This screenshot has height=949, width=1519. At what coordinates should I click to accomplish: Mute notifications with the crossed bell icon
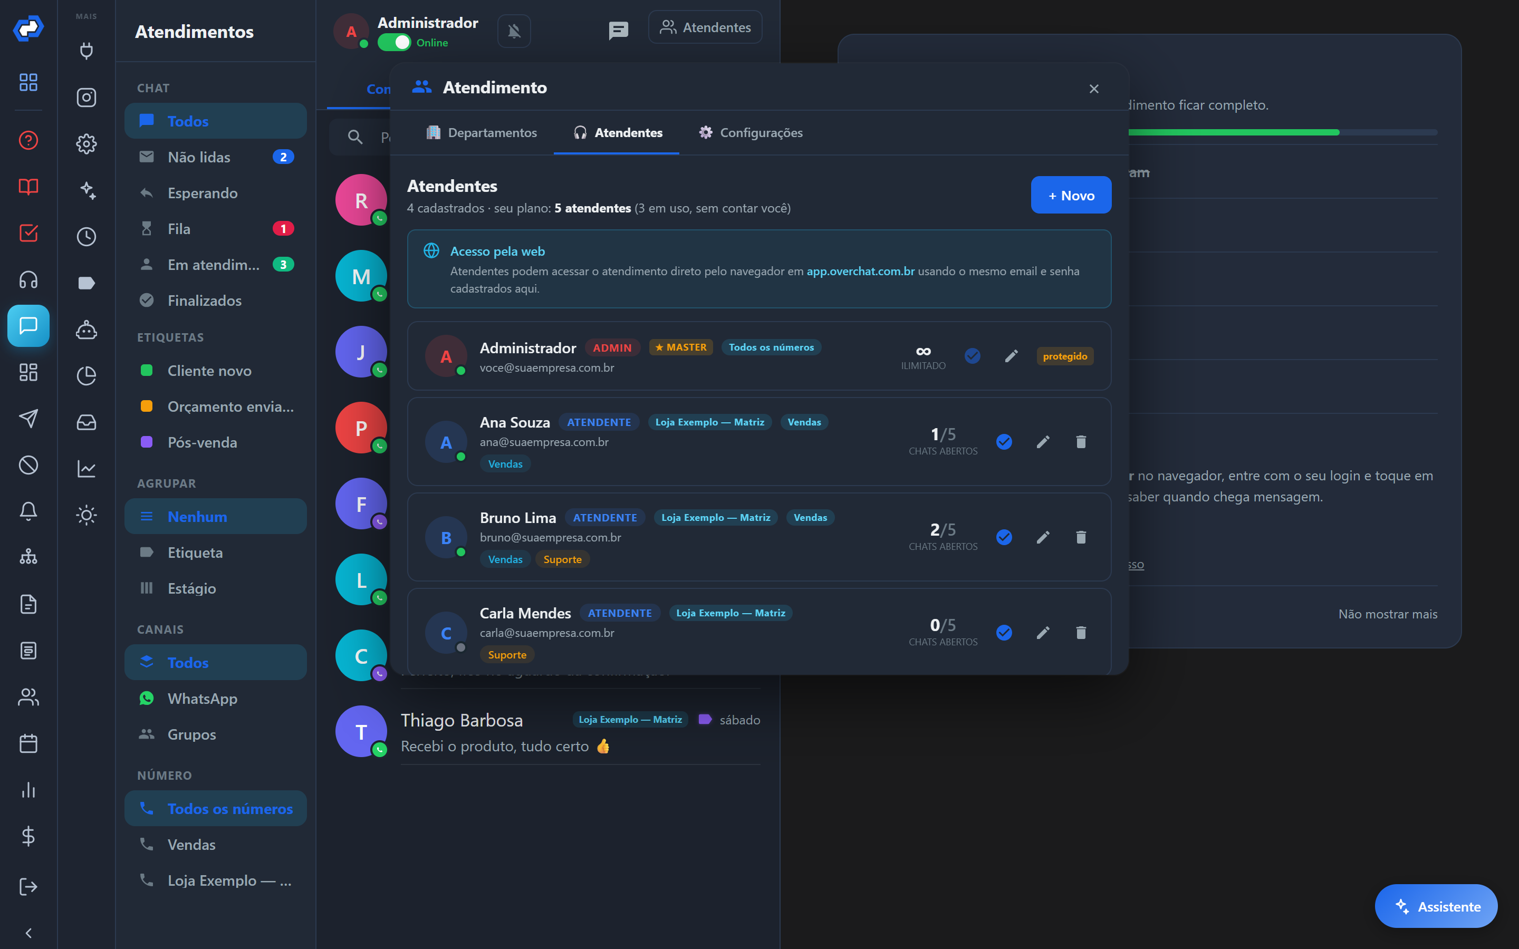[x=514, y=31]
